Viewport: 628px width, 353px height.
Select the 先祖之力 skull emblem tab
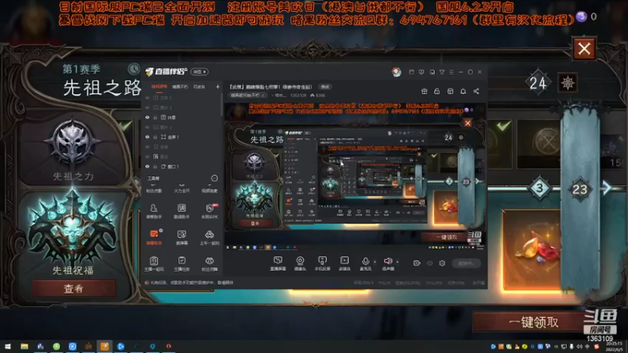tap(72, 148)
